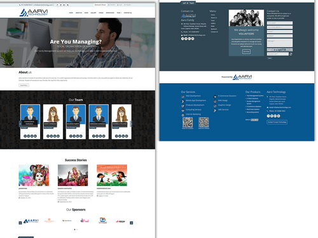Screen dimensions: 318x238
Task: Open GALLERY in main navigation
Action: (93, 13)
